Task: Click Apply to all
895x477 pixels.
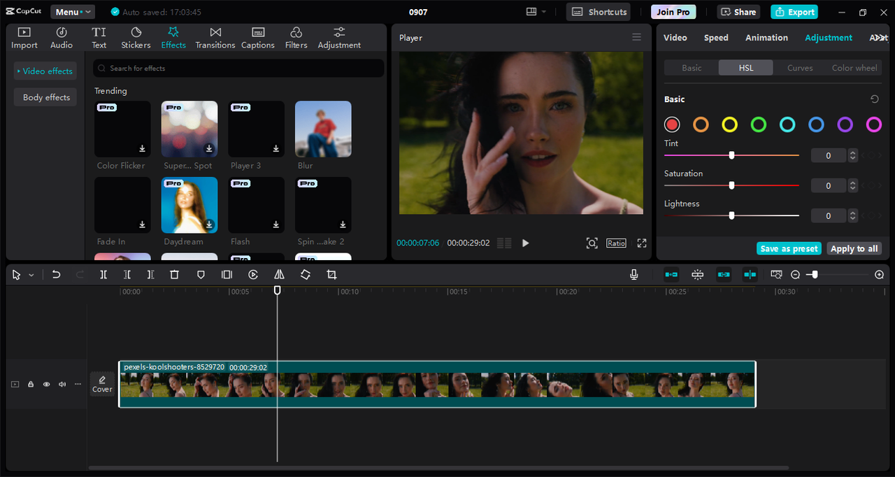Action: coord(854,248)
